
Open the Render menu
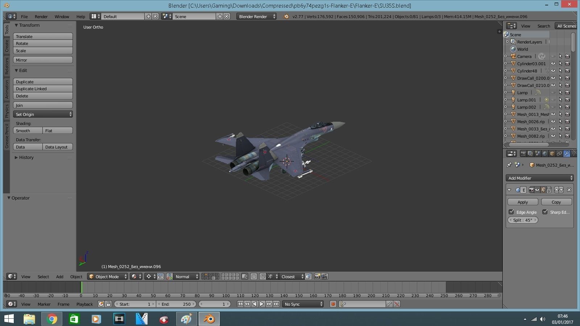(41, 16)
